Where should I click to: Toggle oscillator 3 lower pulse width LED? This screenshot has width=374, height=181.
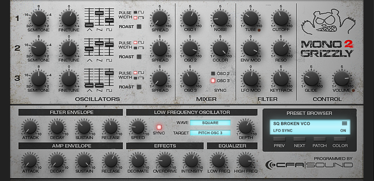click(x=135, y=78)
